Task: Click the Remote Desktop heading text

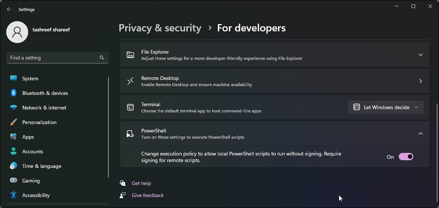Action: [160, 78]
